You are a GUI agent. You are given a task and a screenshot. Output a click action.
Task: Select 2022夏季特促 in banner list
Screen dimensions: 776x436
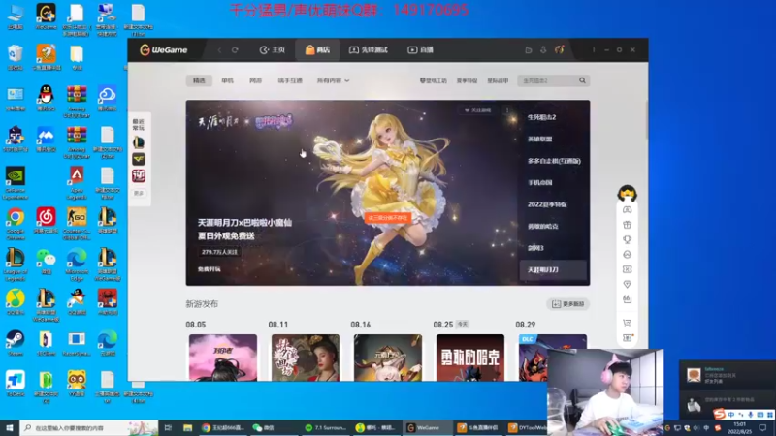[547, 204]
